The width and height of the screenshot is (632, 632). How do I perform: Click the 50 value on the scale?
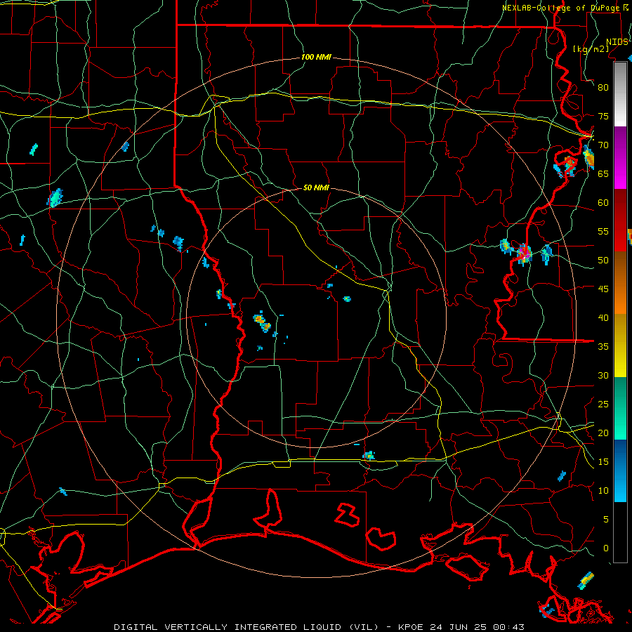[x=603, y=261]
